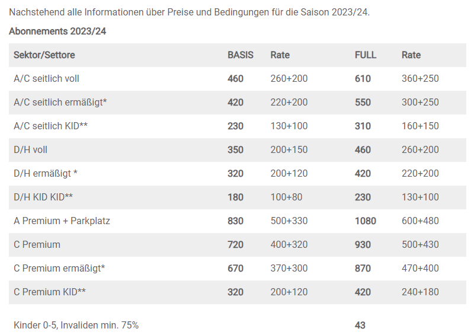
Task: Click the price 43 for Kinder 0-5
Action: tap(360, 325)
